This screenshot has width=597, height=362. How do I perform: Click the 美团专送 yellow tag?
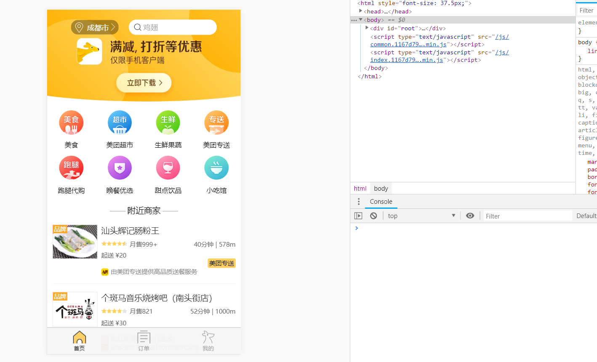pos(221,264)
